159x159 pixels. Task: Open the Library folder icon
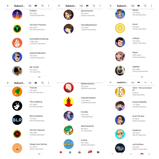point(98,152)
